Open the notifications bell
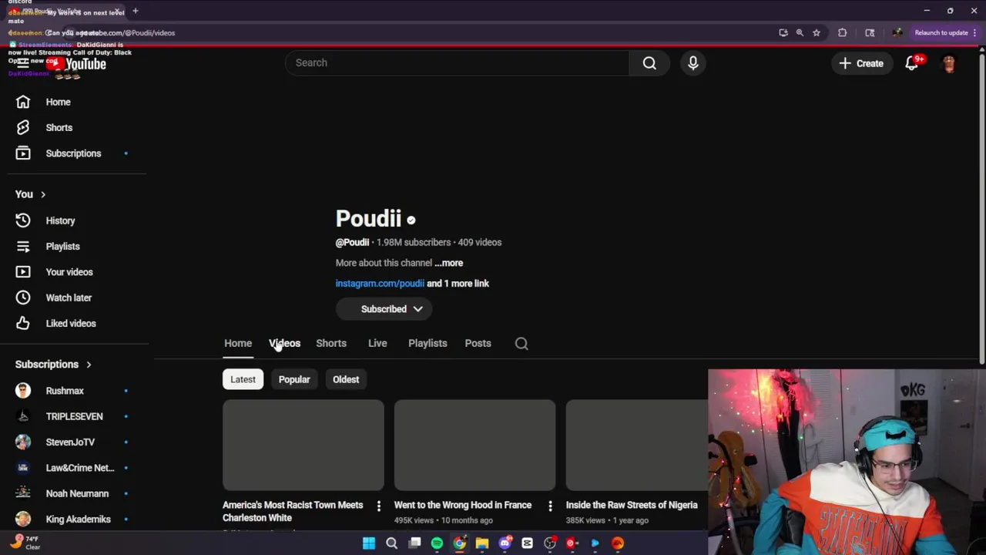The width and height of the screenshot is (986, 555). point(911,63)
